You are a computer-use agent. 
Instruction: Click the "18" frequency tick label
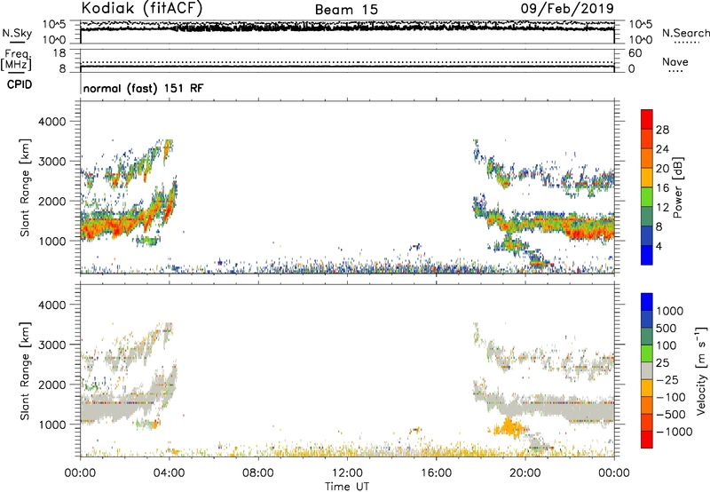tap(59, 53)
